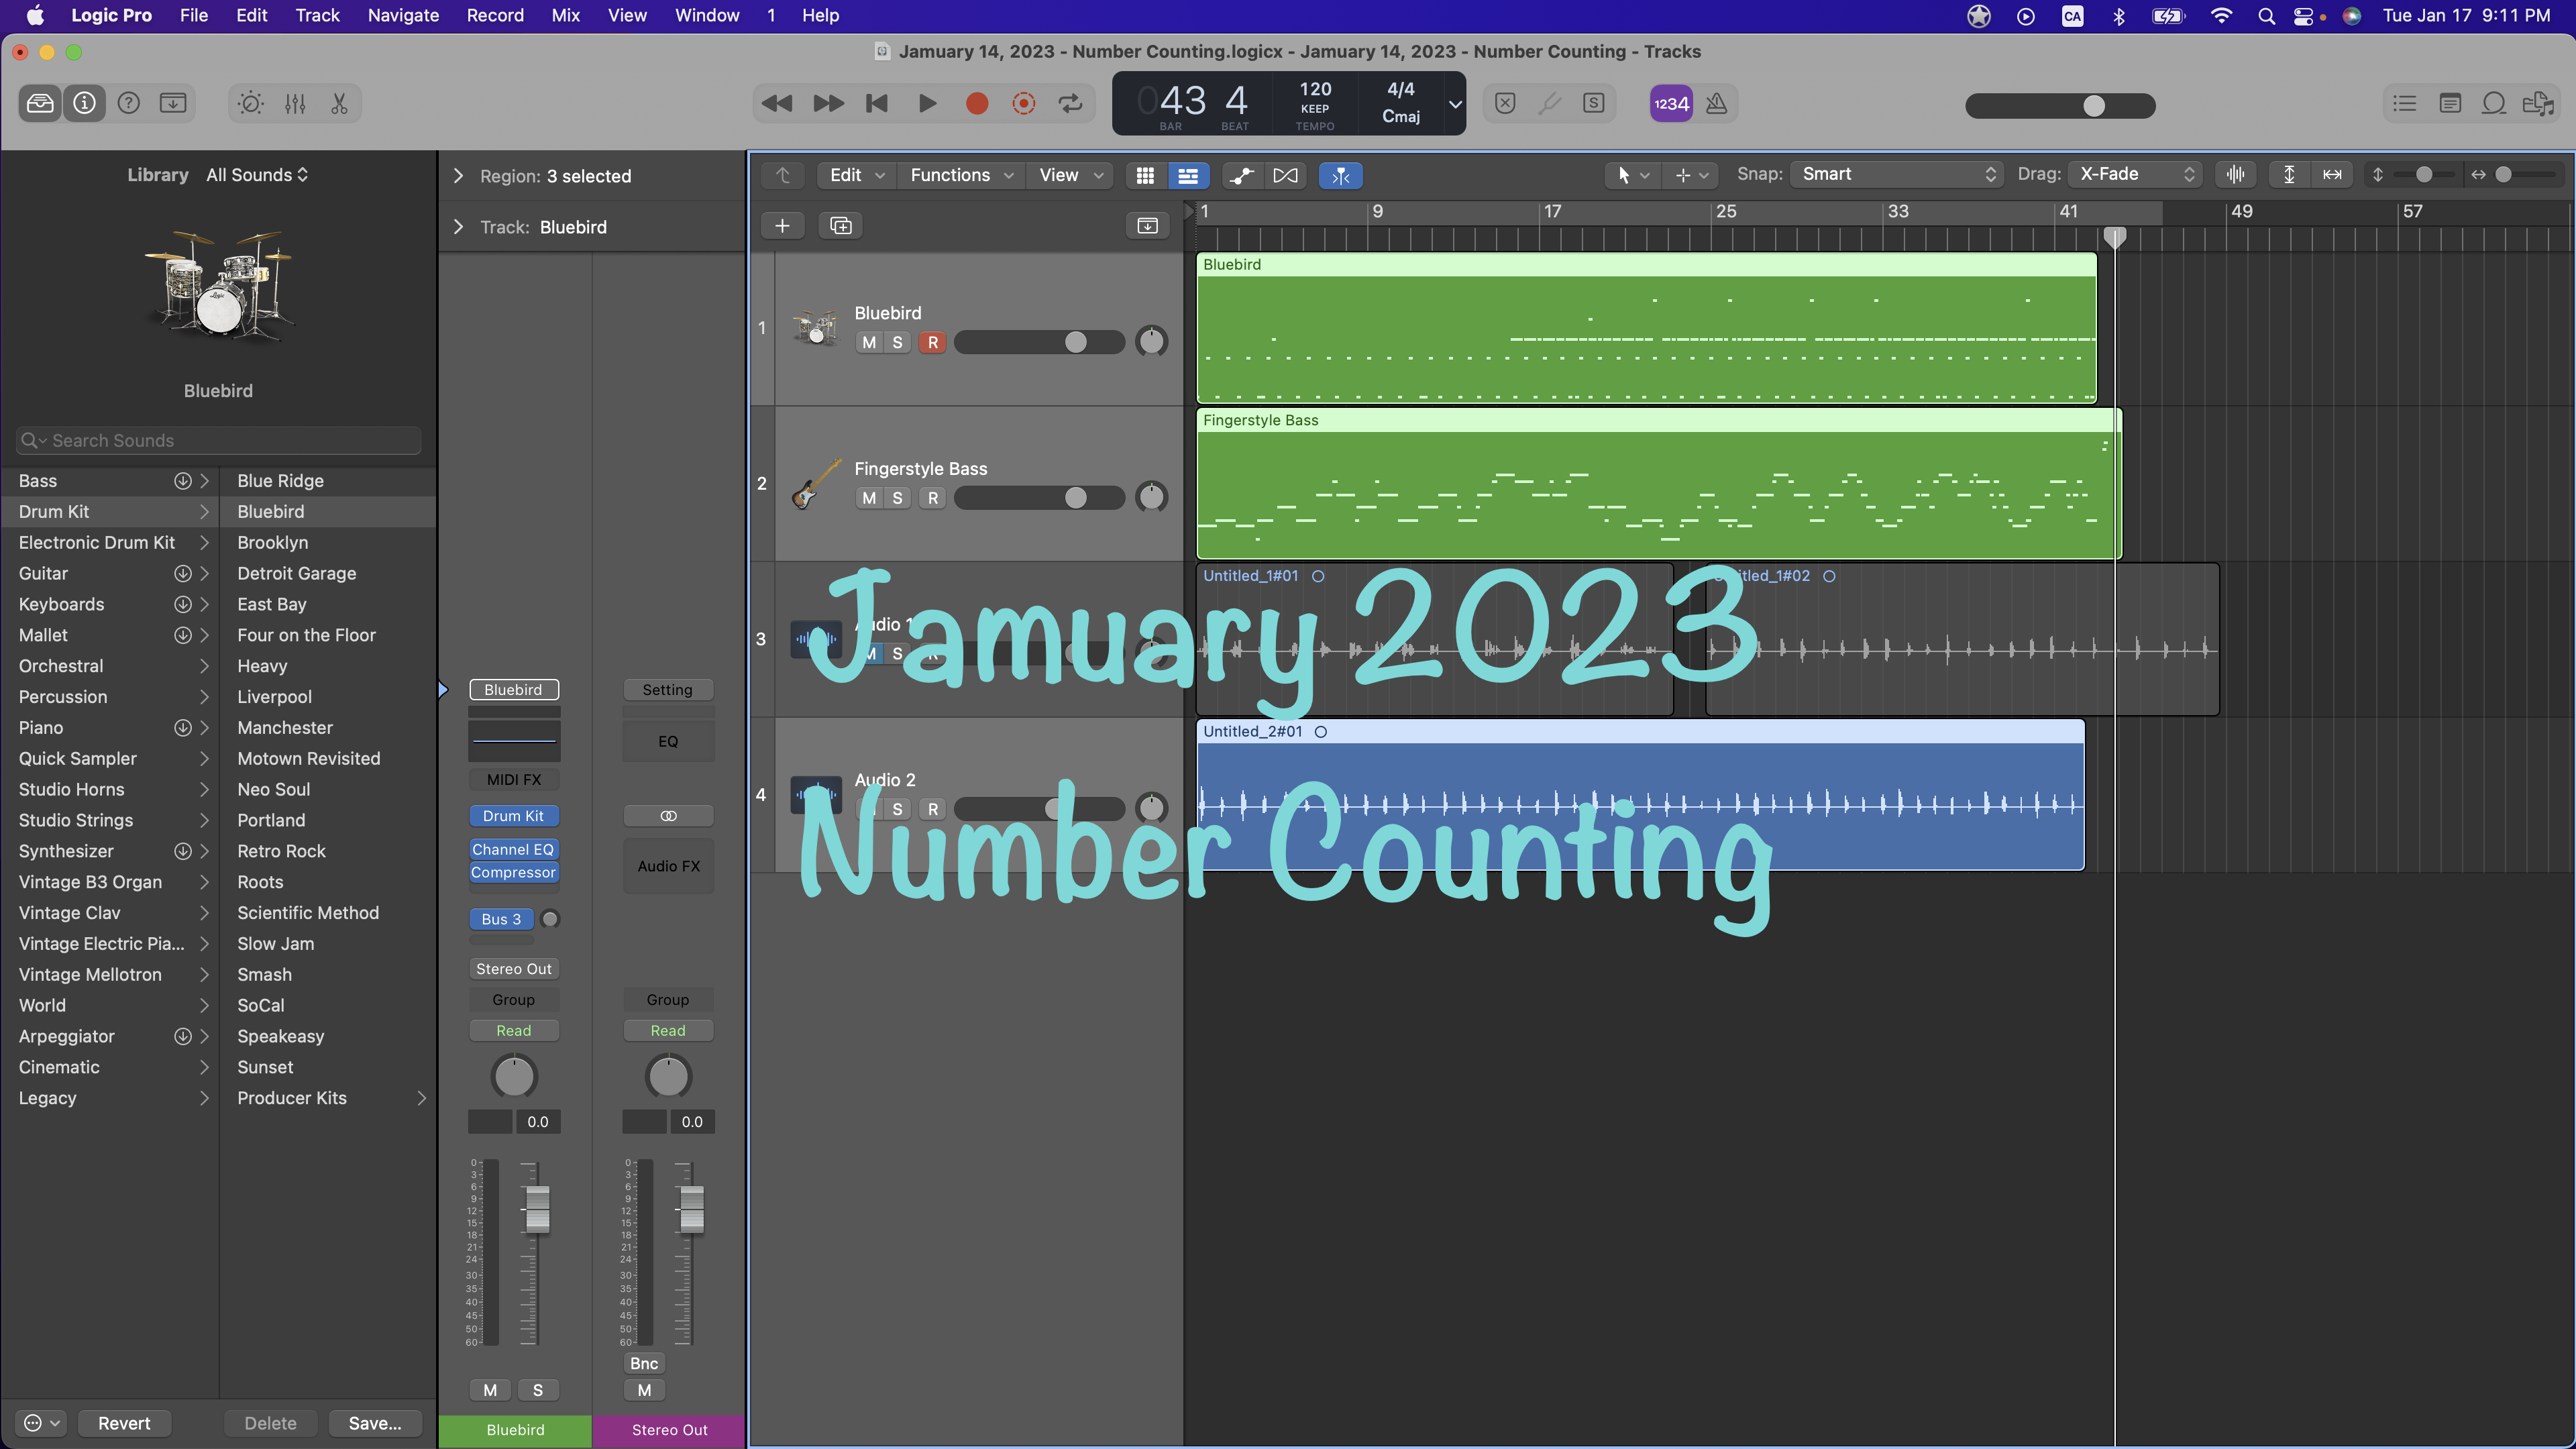Open the Snap Smart dropdown
Image resolution: width=2576 pixels, height=1449 pixels.
point(1896,174)
